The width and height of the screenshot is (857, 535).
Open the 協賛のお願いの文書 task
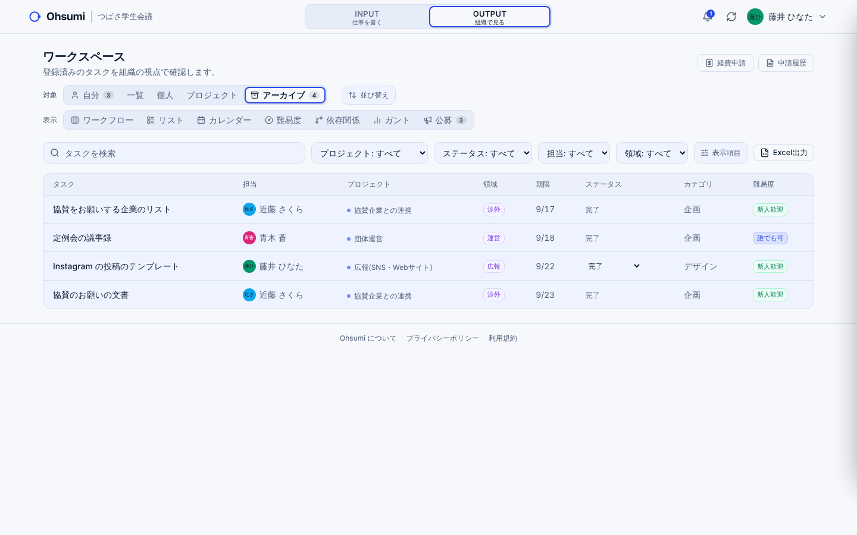(90, 295)
